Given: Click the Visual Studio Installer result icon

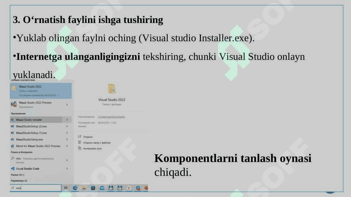Looking at the screenshot, I should click(x=12, y=120).
